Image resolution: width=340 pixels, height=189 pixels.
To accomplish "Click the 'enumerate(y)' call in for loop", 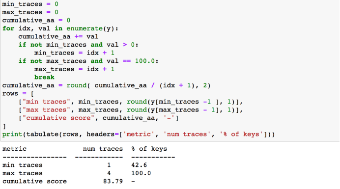I will pyautogui.click(x=90, y=28).
